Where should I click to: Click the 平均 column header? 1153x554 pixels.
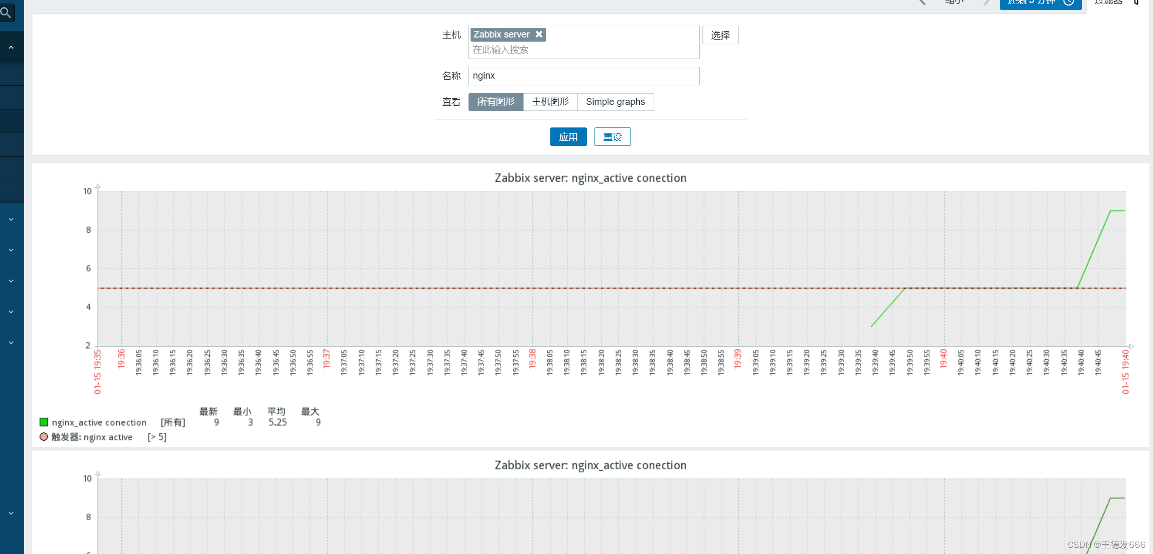pos(276,411)
